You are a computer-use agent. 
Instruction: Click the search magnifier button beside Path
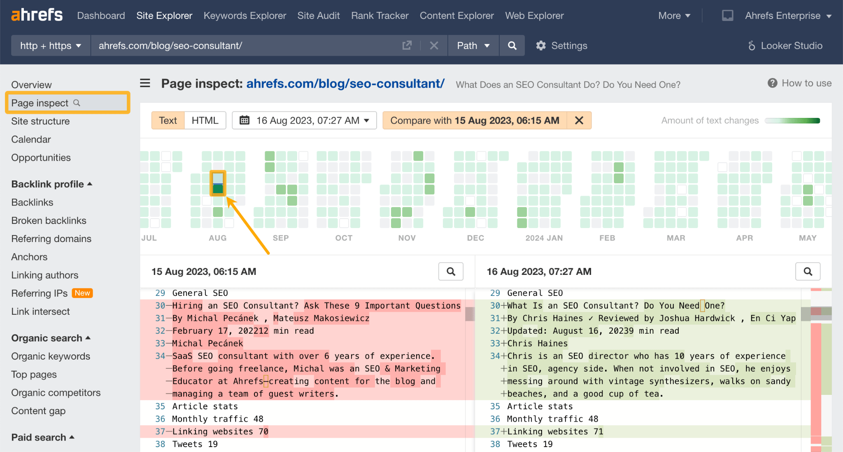click(x=512, y=46)
